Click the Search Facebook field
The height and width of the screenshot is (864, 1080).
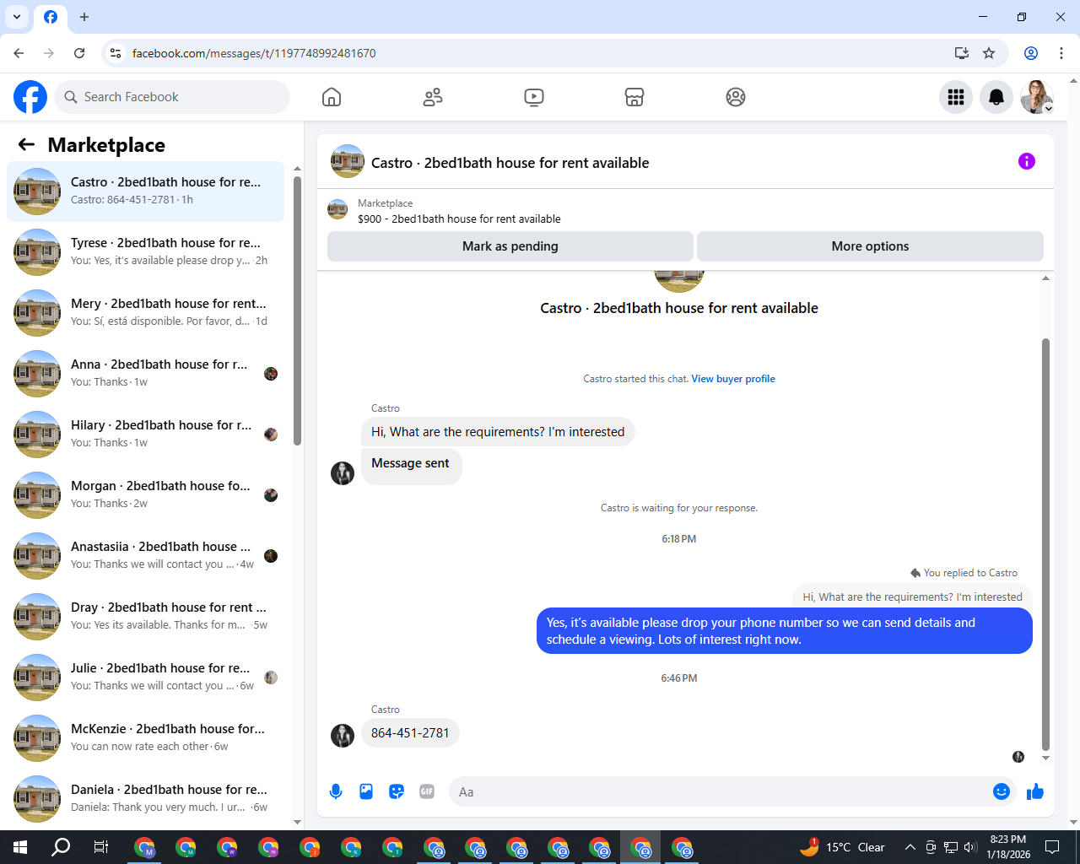pos(172,97)
